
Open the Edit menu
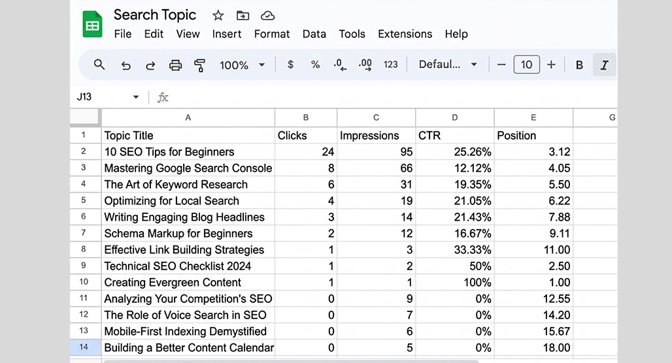point(154,34)
